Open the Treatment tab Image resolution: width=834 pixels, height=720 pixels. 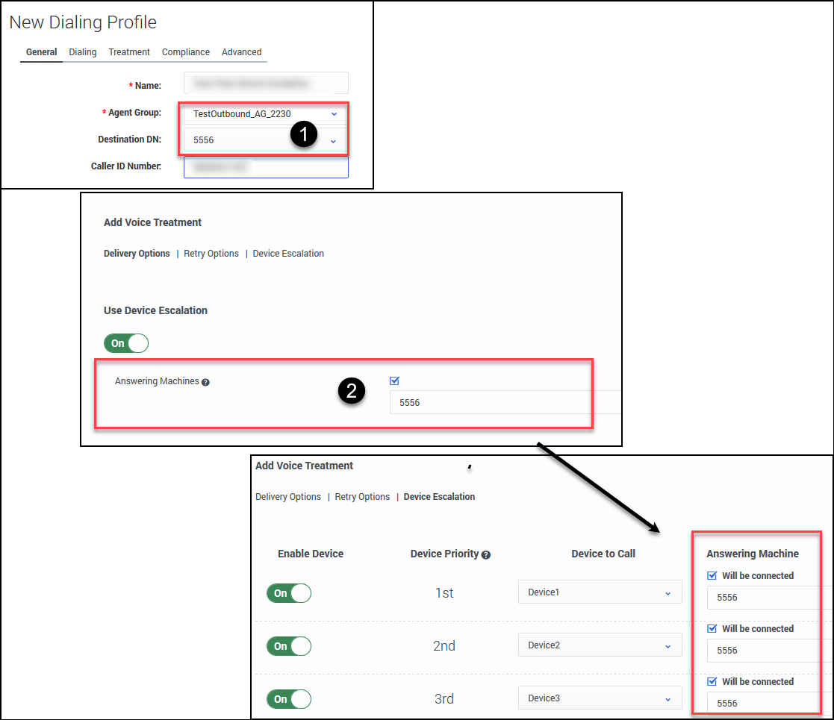click(129, 52)
